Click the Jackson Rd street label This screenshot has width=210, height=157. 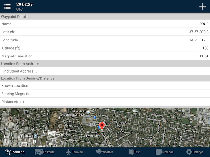click(x=71, y=126)
